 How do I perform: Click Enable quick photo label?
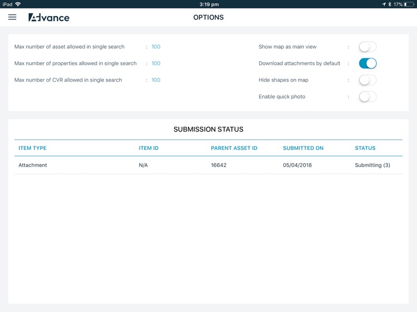point(282,97)
